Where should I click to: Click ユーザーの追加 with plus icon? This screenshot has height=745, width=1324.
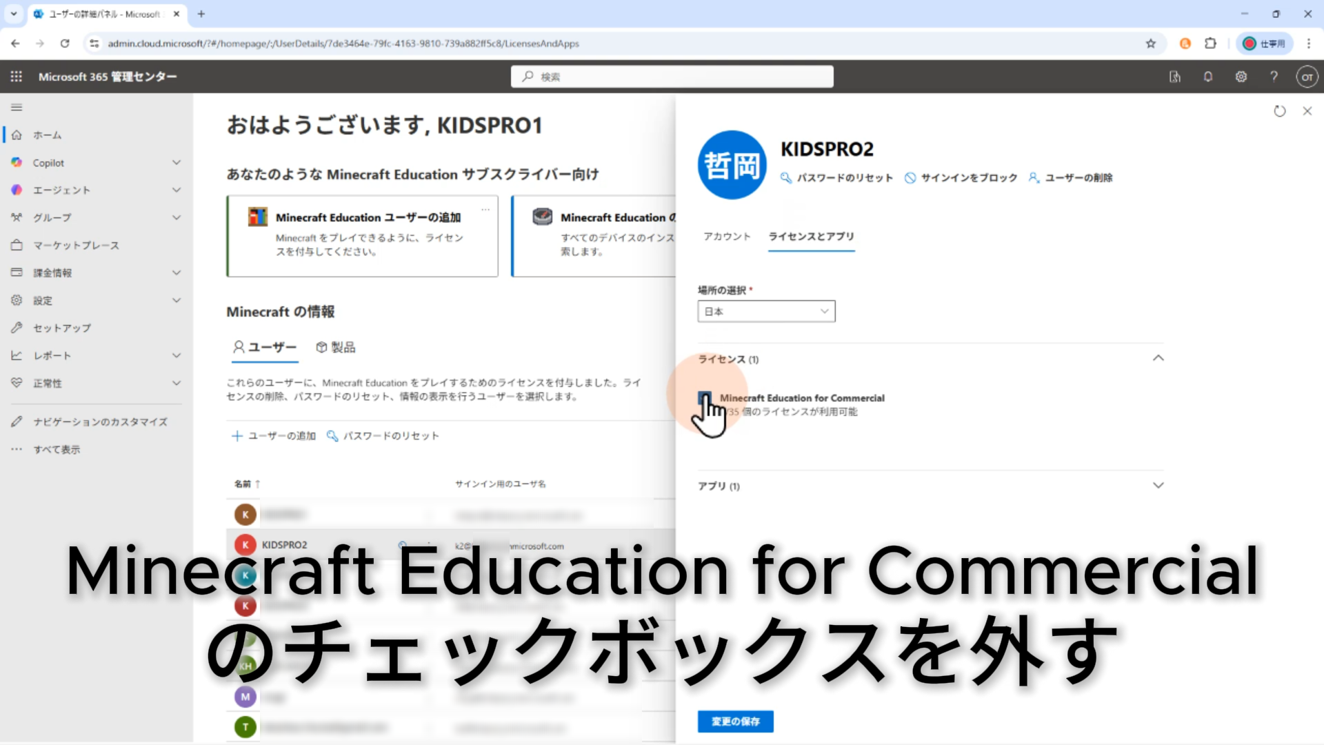(274, 436)
